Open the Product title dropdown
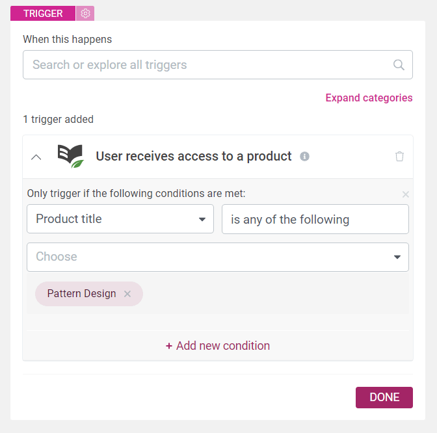Screen dimensions: 437x433 tap(120, 219)
